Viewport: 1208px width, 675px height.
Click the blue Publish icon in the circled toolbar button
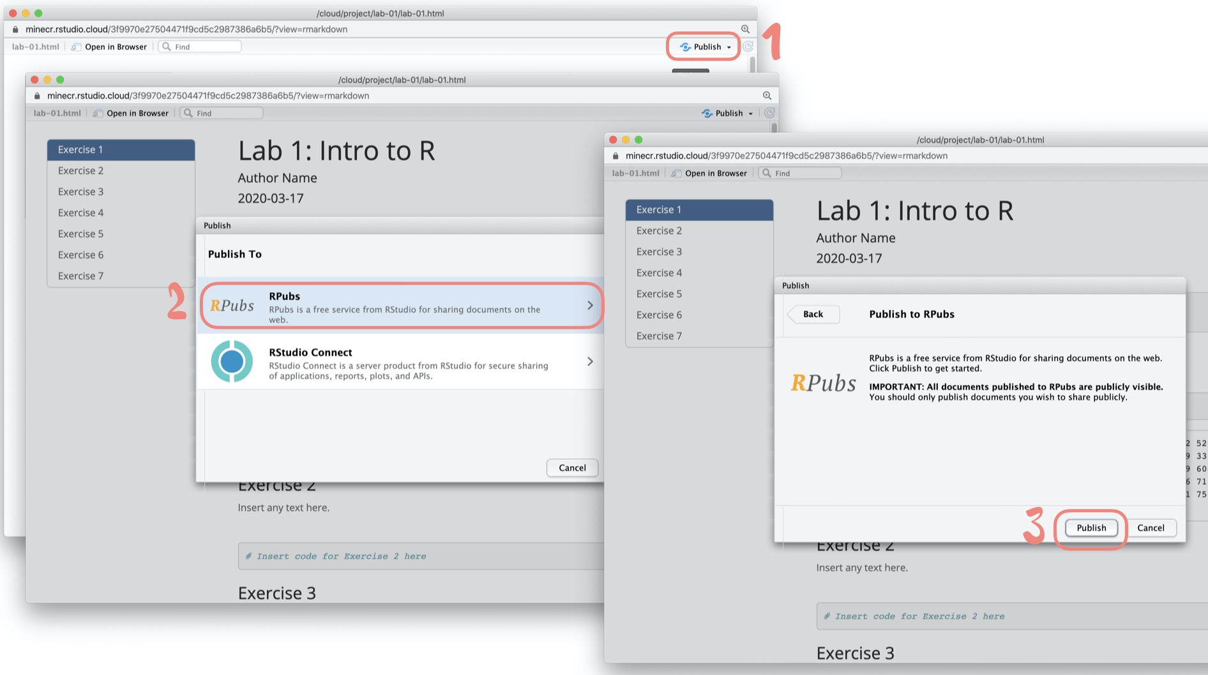click(685, 47)
